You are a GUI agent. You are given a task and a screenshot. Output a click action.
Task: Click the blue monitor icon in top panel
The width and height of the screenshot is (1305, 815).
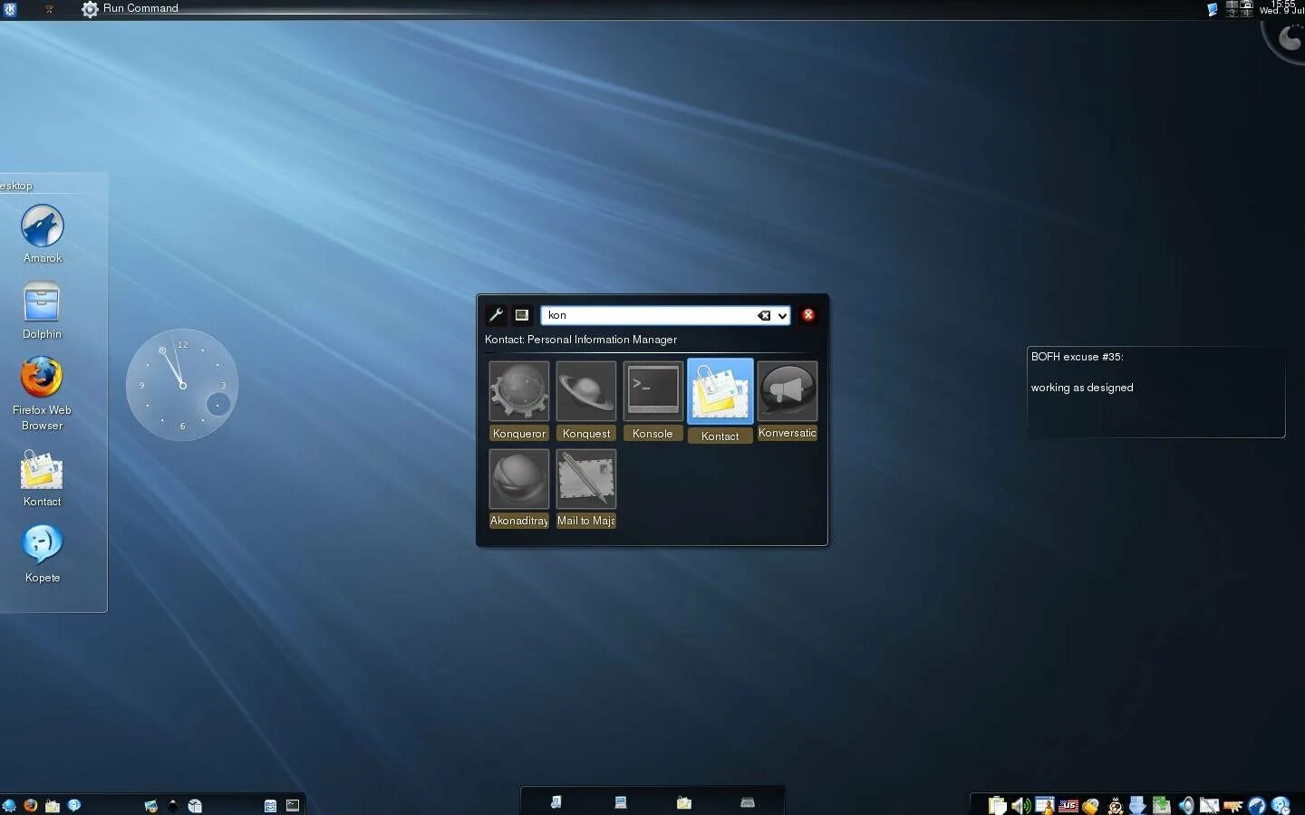point(1213,9)
